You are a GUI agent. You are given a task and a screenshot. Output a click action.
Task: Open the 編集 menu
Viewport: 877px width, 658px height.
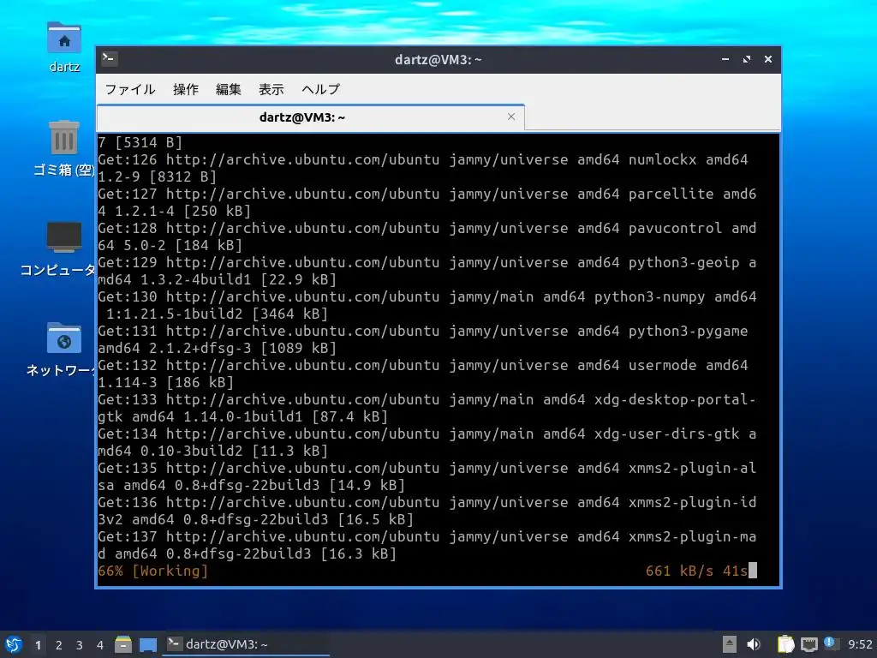coord(228,89)
